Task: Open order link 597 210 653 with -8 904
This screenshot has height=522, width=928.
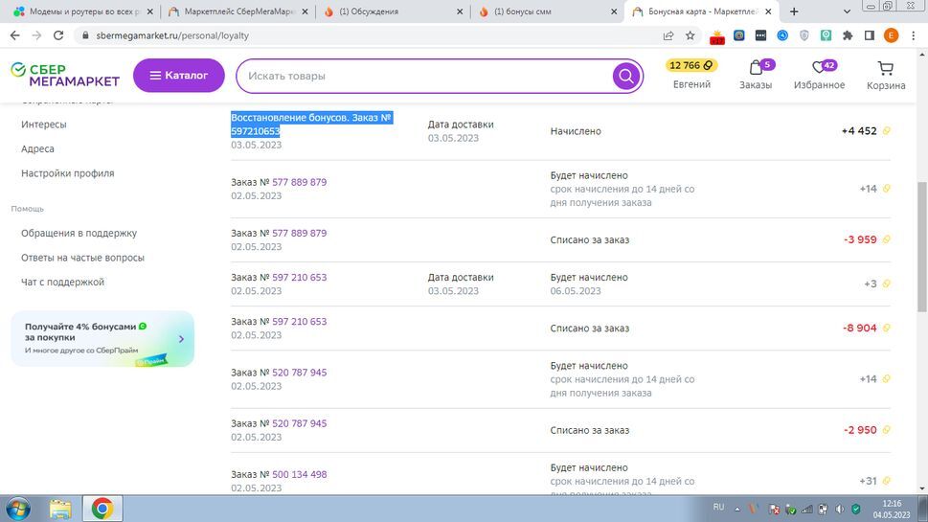Action: pyautogui.click(x=300, y=322)
